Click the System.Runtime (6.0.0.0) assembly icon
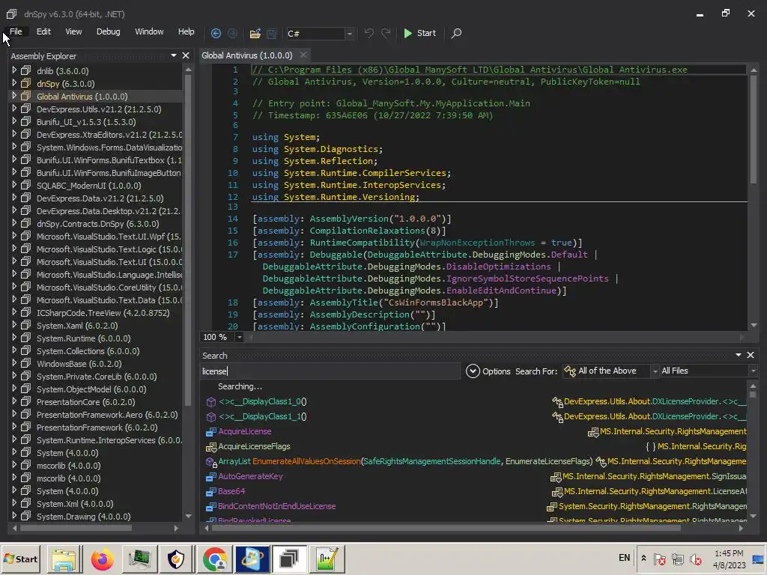 (x=26, y=338)
